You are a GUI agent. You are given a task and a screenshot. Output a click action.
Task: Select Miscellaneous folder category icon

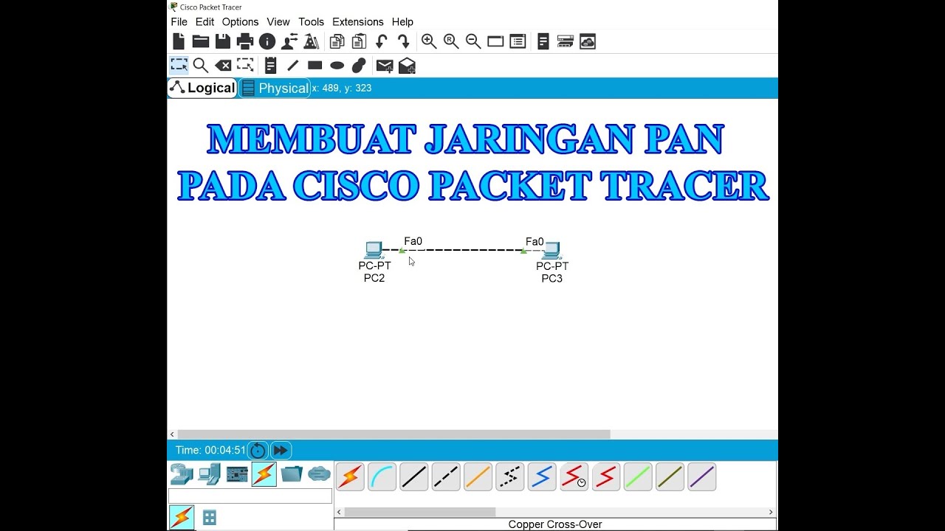click(292, 473)
